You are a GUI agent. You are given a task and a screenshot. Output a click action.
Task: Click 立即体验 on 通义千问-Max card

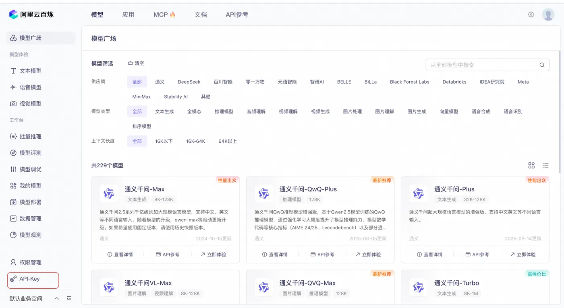(214, 255)
